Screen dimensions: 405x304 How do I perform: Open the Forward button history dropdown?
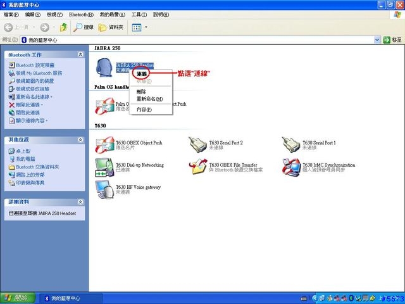coord(54,27)
